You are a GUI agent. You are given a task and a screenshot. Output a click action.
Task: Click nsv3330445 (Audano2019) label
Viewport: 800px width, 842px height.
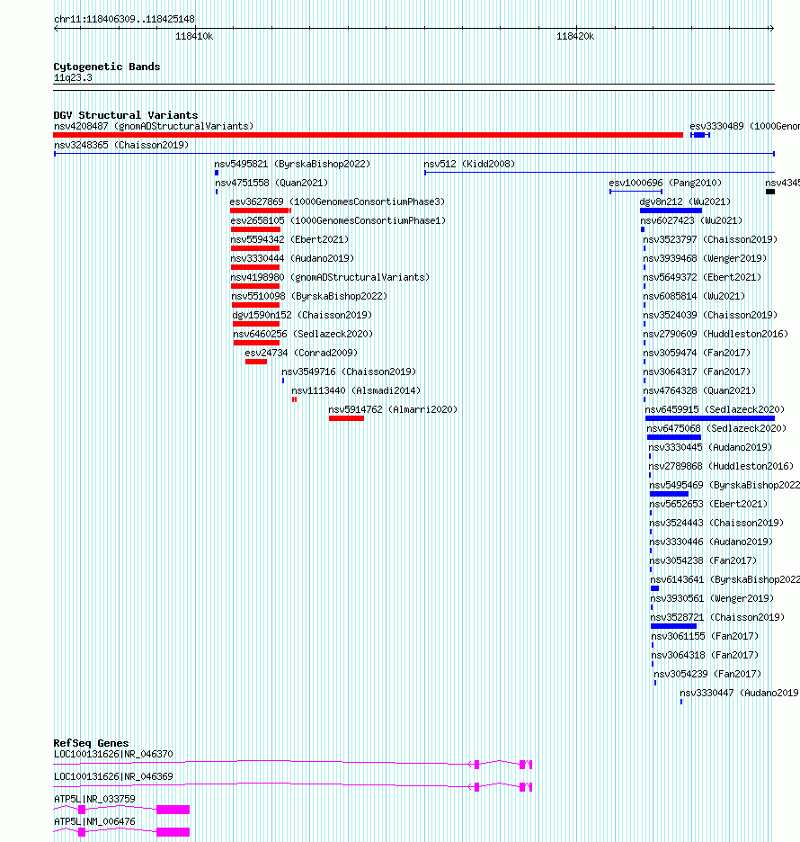pos(710,447)
